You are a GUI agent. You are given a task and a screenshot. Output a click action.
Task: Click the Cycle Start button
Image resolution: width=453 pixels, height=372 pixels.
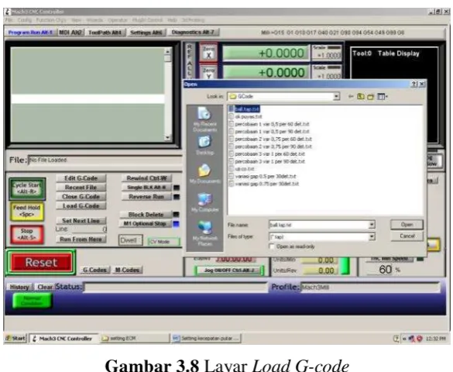pyautogui.click(x=27, y=189)
